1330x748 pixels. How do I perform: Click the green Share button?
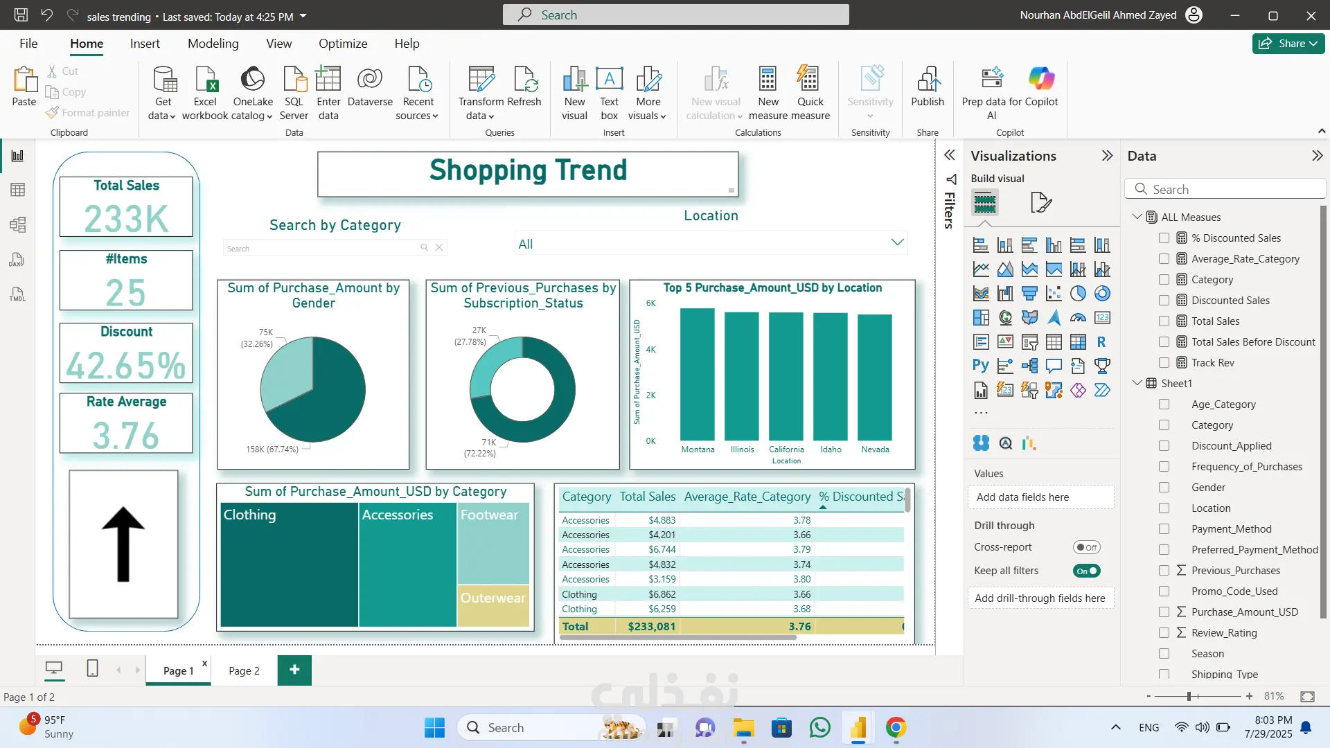pyautogui.click(x=1288, y=44)
